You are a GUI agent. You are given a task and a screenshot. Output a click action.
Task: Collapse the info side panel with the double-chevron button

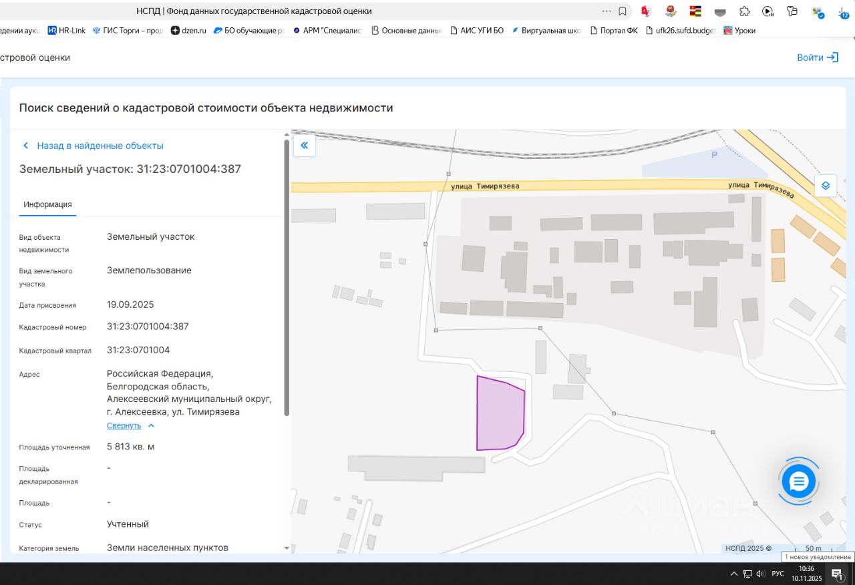pyautogui.click(x=304, y=146)
